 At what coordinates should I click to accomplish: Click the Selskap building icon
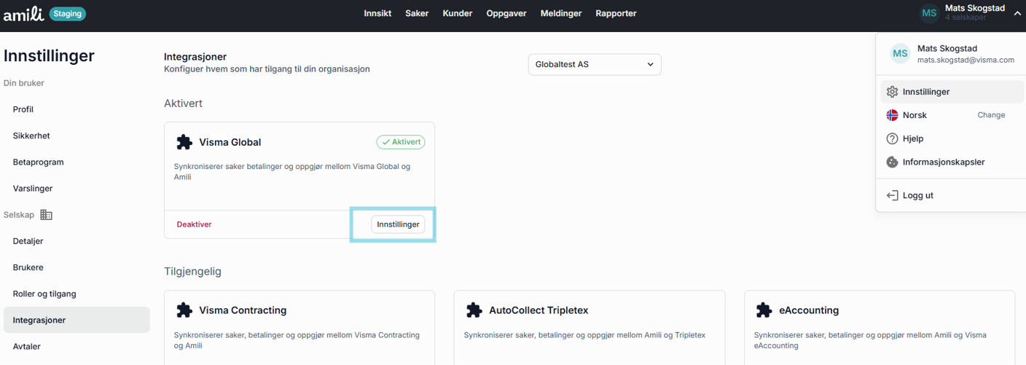pyautogui.click(x=46, y=215)
